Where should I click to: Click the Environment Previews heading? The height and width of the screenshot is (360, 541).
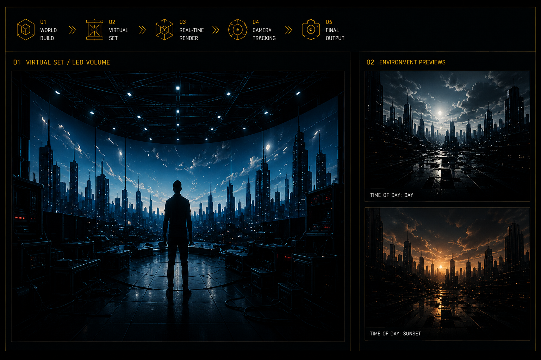(x=406, y=62)
